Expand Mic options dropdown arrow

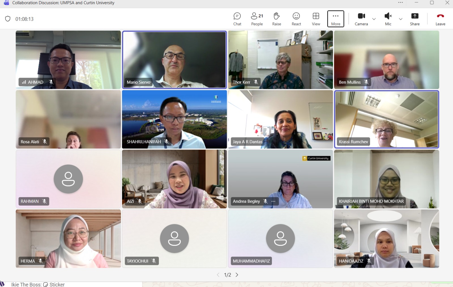pyautogui.click(x=401, y=19)
